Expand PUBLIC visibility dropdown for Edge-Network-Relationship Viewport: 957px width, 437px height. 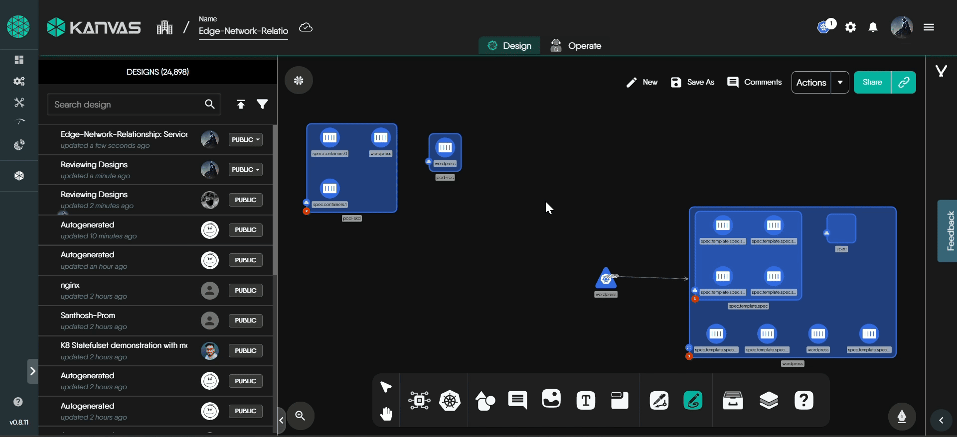pos(246,140)
